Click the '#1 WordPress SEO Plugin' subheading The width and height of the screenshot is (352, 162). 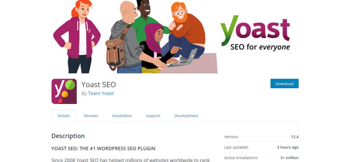coord(103,149)
